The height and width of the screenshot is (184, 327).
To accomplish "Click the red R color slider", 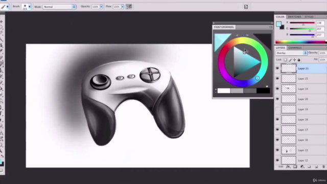I will [302, 22].
